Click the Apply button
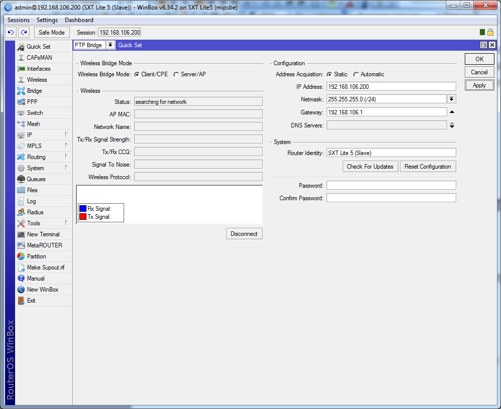Image resolution: width=501 pixels, height=409 pixels. click(x=479, y=85)
